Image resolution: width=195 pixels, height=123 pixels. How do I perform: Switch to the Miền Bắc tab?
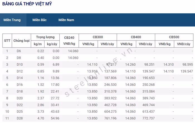click(39, 20)
